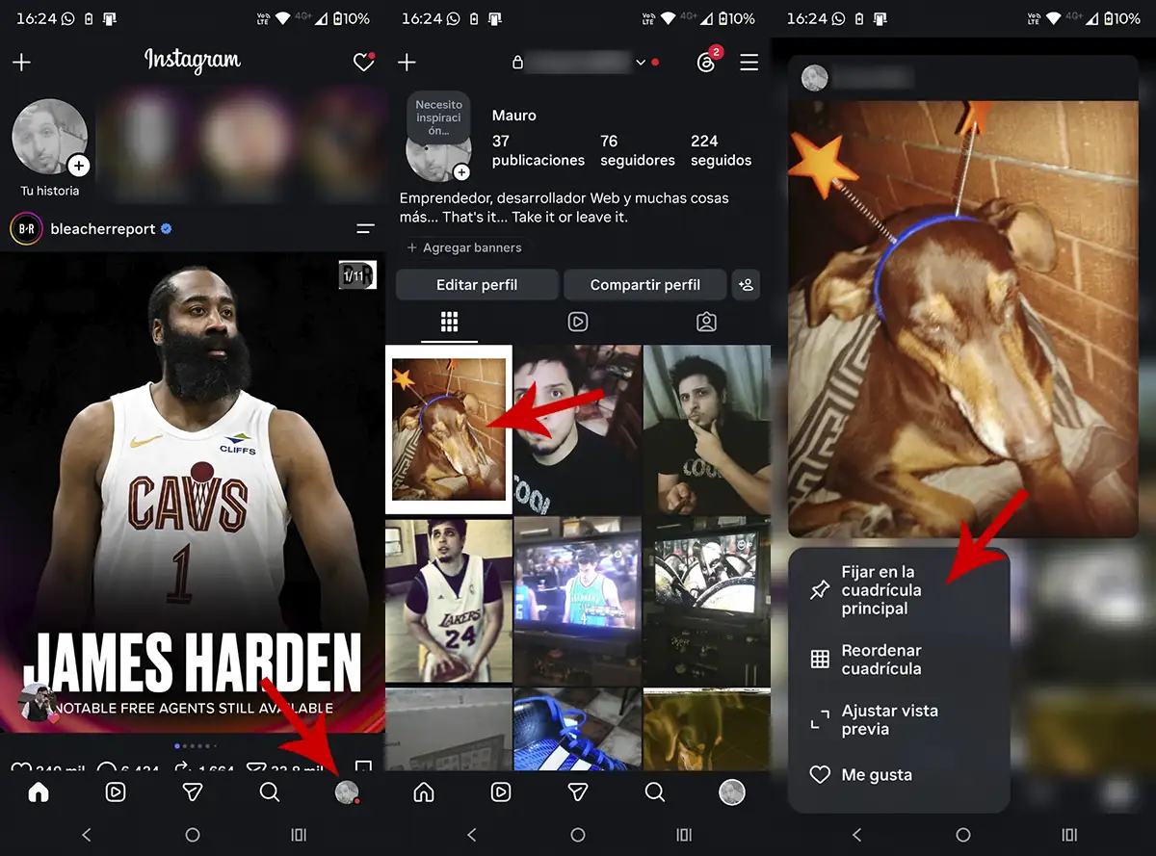Tap the Editar perfil button

coord(477,285)
